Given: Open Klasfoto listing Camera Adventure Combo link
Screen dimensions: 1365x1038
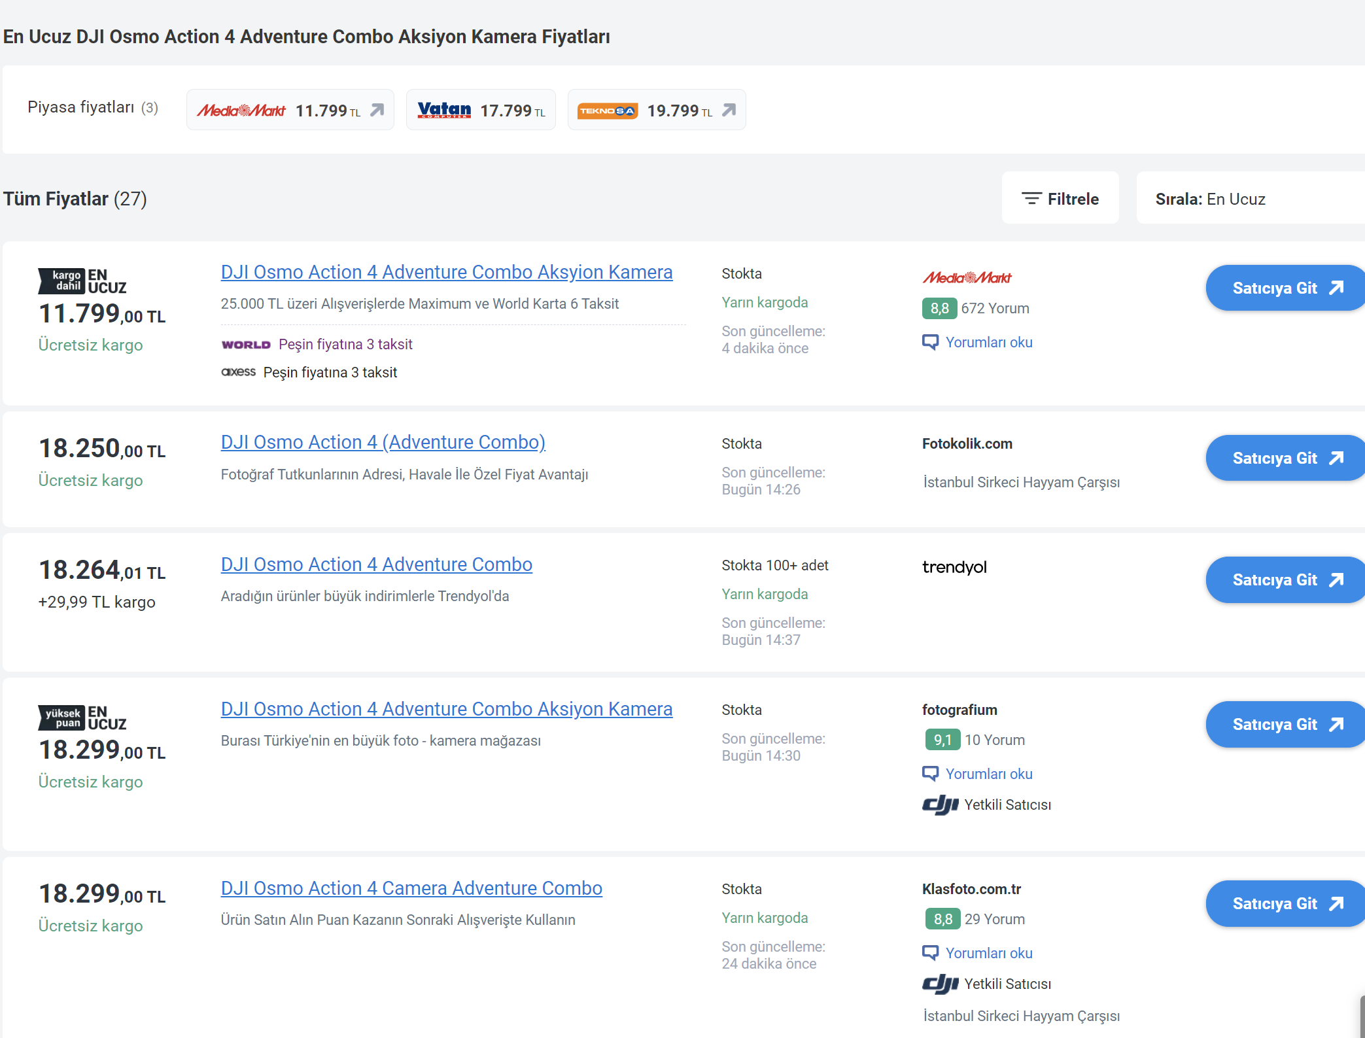Looking at the screenshot, I should click(x=411, y=888).
